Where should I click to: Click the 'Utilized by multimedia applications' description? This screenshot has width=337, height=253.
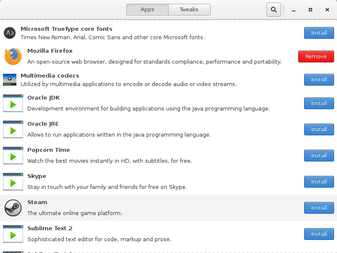(128, 84)
